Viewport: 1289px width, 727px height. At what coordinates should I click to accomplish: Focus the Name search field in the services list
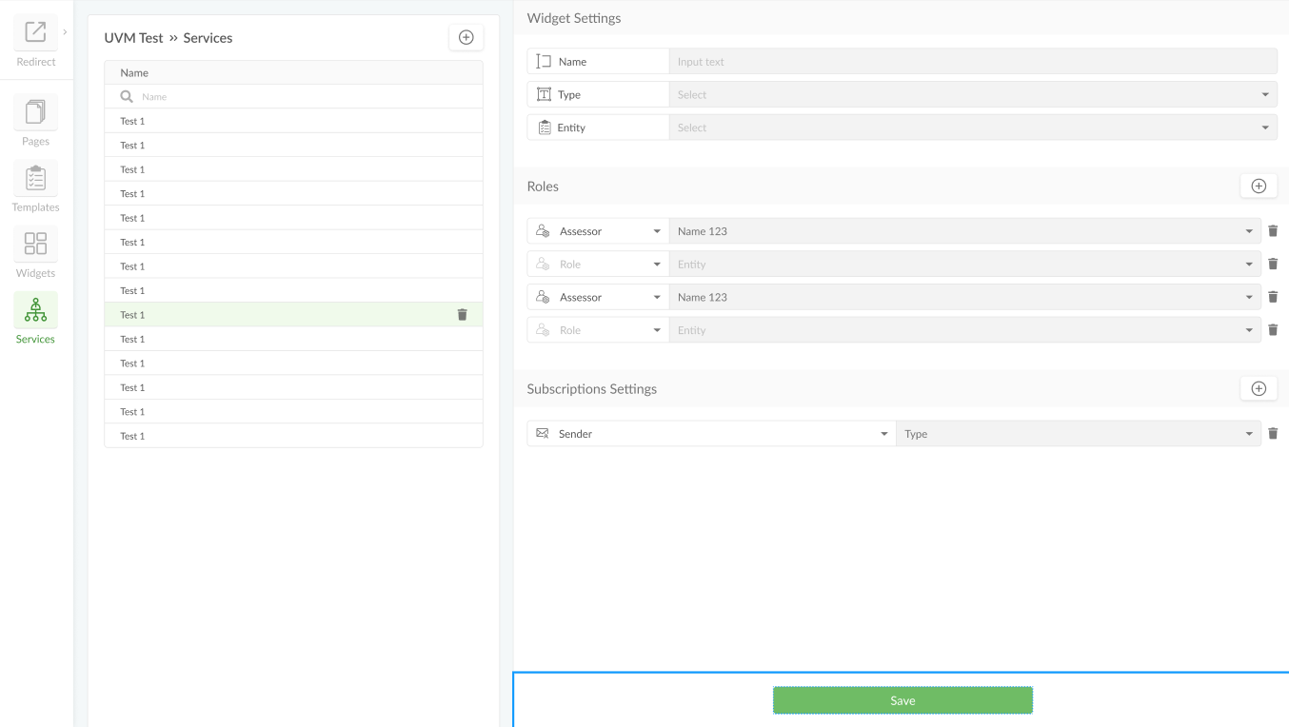(293, 96)
